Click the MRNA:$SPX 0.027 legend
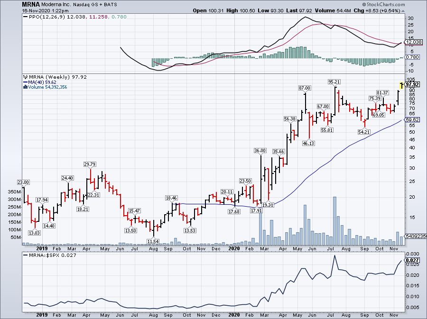427x319 pixels. [50, 255]
